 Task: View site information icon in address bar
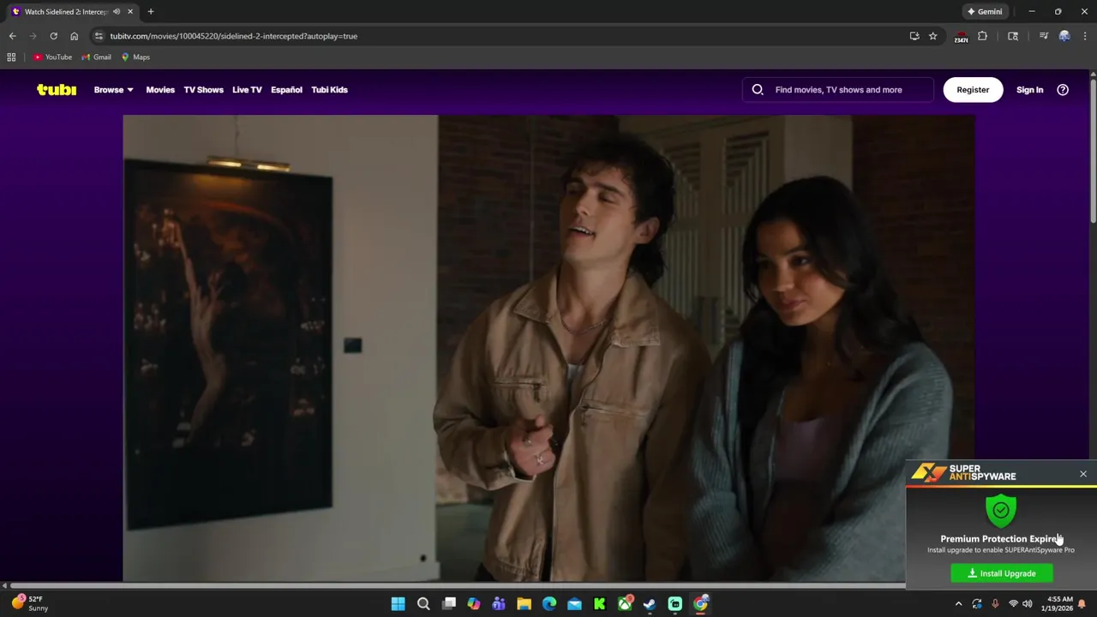[99, 36]
